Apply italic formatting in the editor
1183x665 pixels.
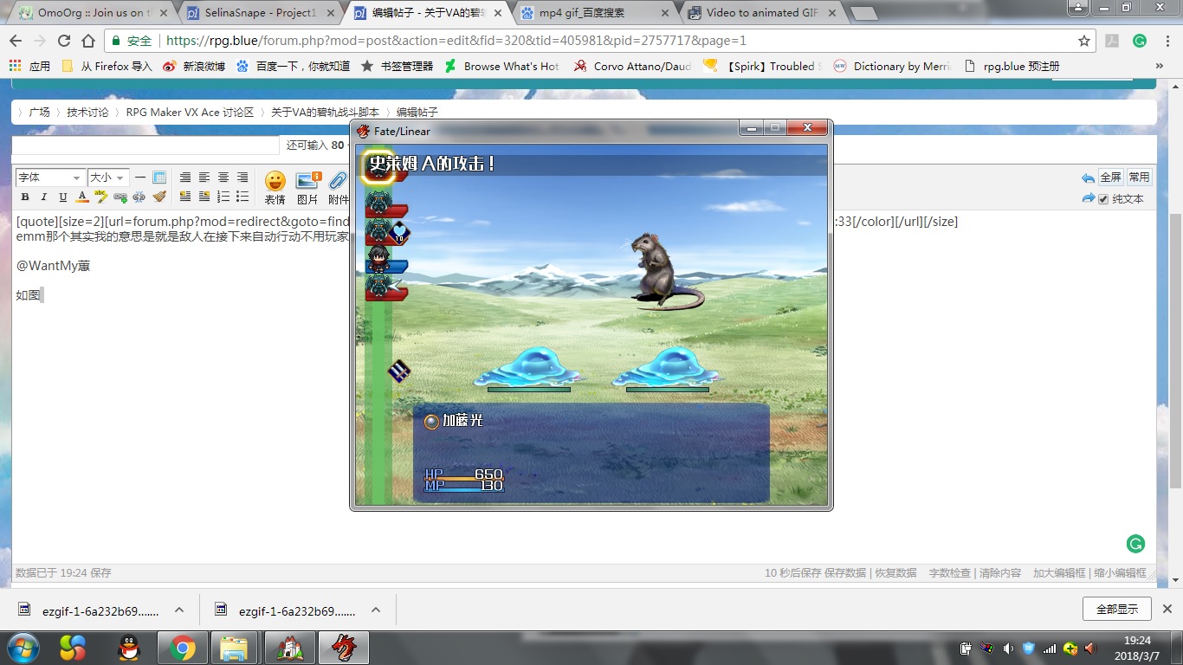coord(44,197)
